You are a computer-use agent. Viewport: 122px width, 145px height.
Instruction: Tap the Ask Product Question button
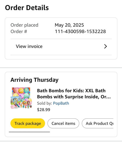click(98, 123)
